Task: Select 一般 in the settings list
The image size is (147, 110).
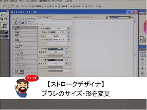Action: tap(25, 27)
